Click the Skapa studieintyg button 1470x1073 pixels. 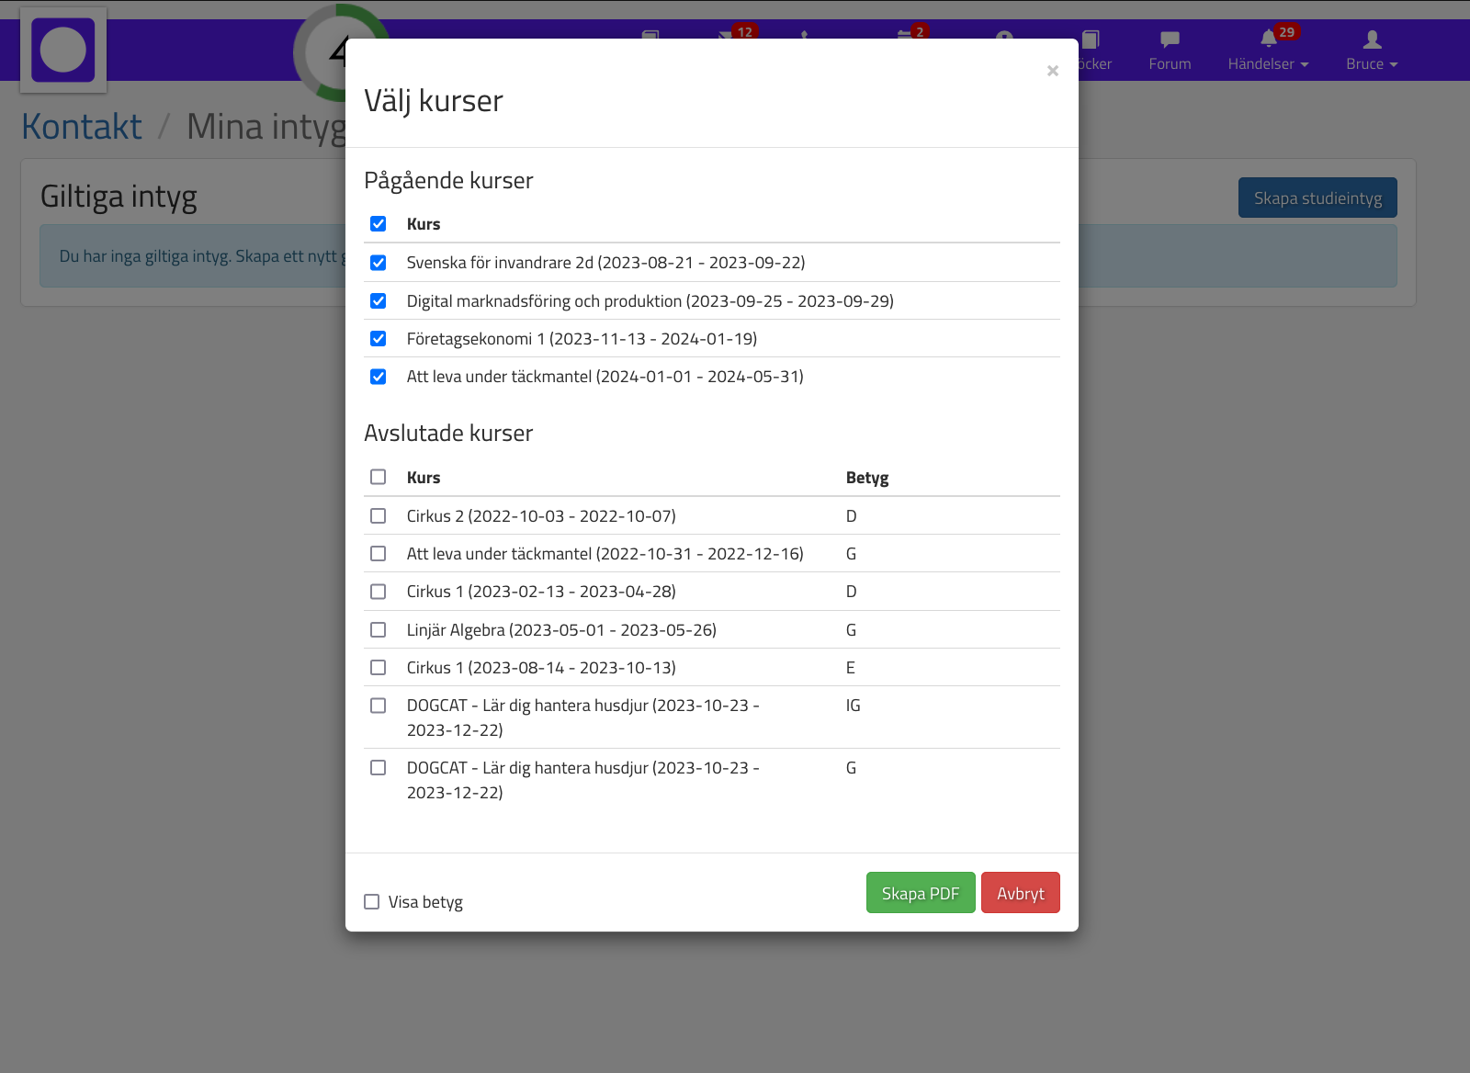[x=1317, y=198]
